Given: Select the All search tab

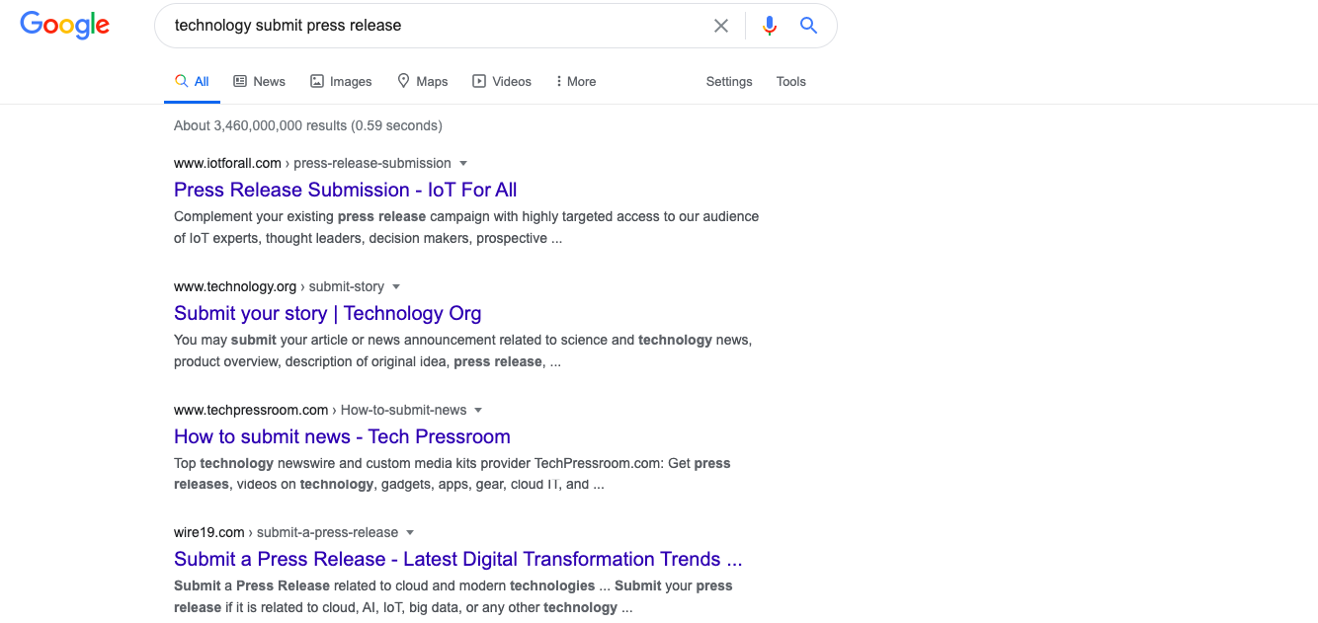Looking at the screenshot, I should pos(192,82).
